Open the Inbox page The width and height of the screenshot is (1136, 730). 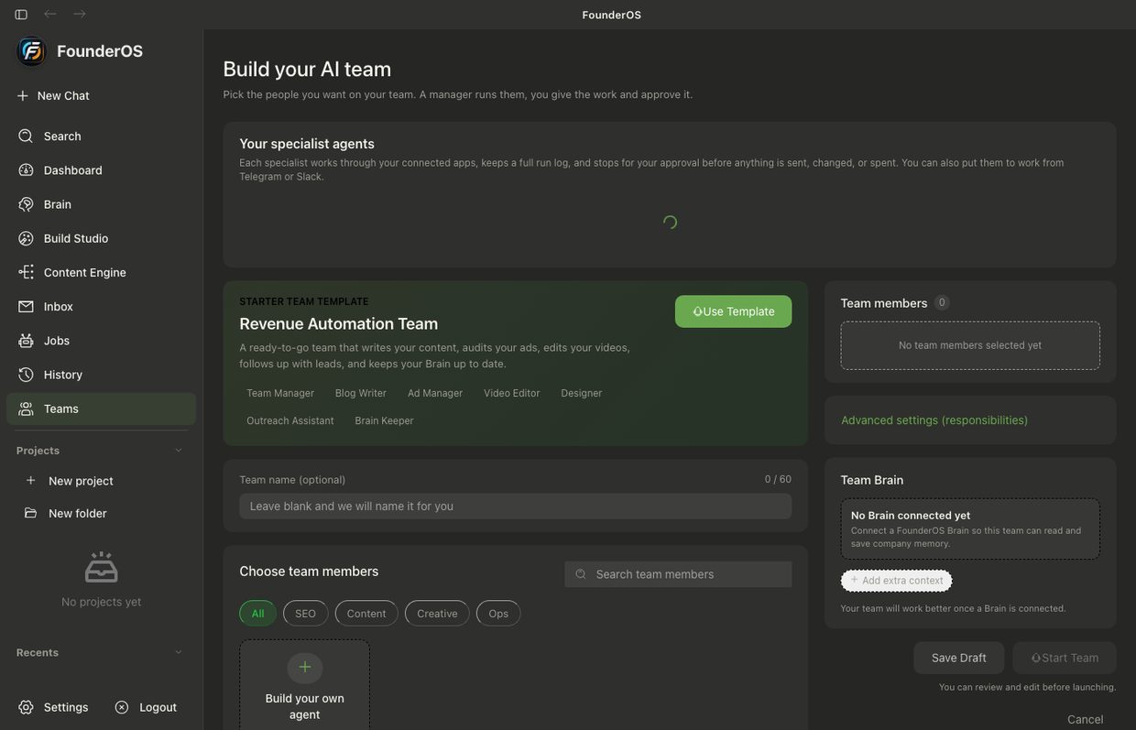click(101, 306)
